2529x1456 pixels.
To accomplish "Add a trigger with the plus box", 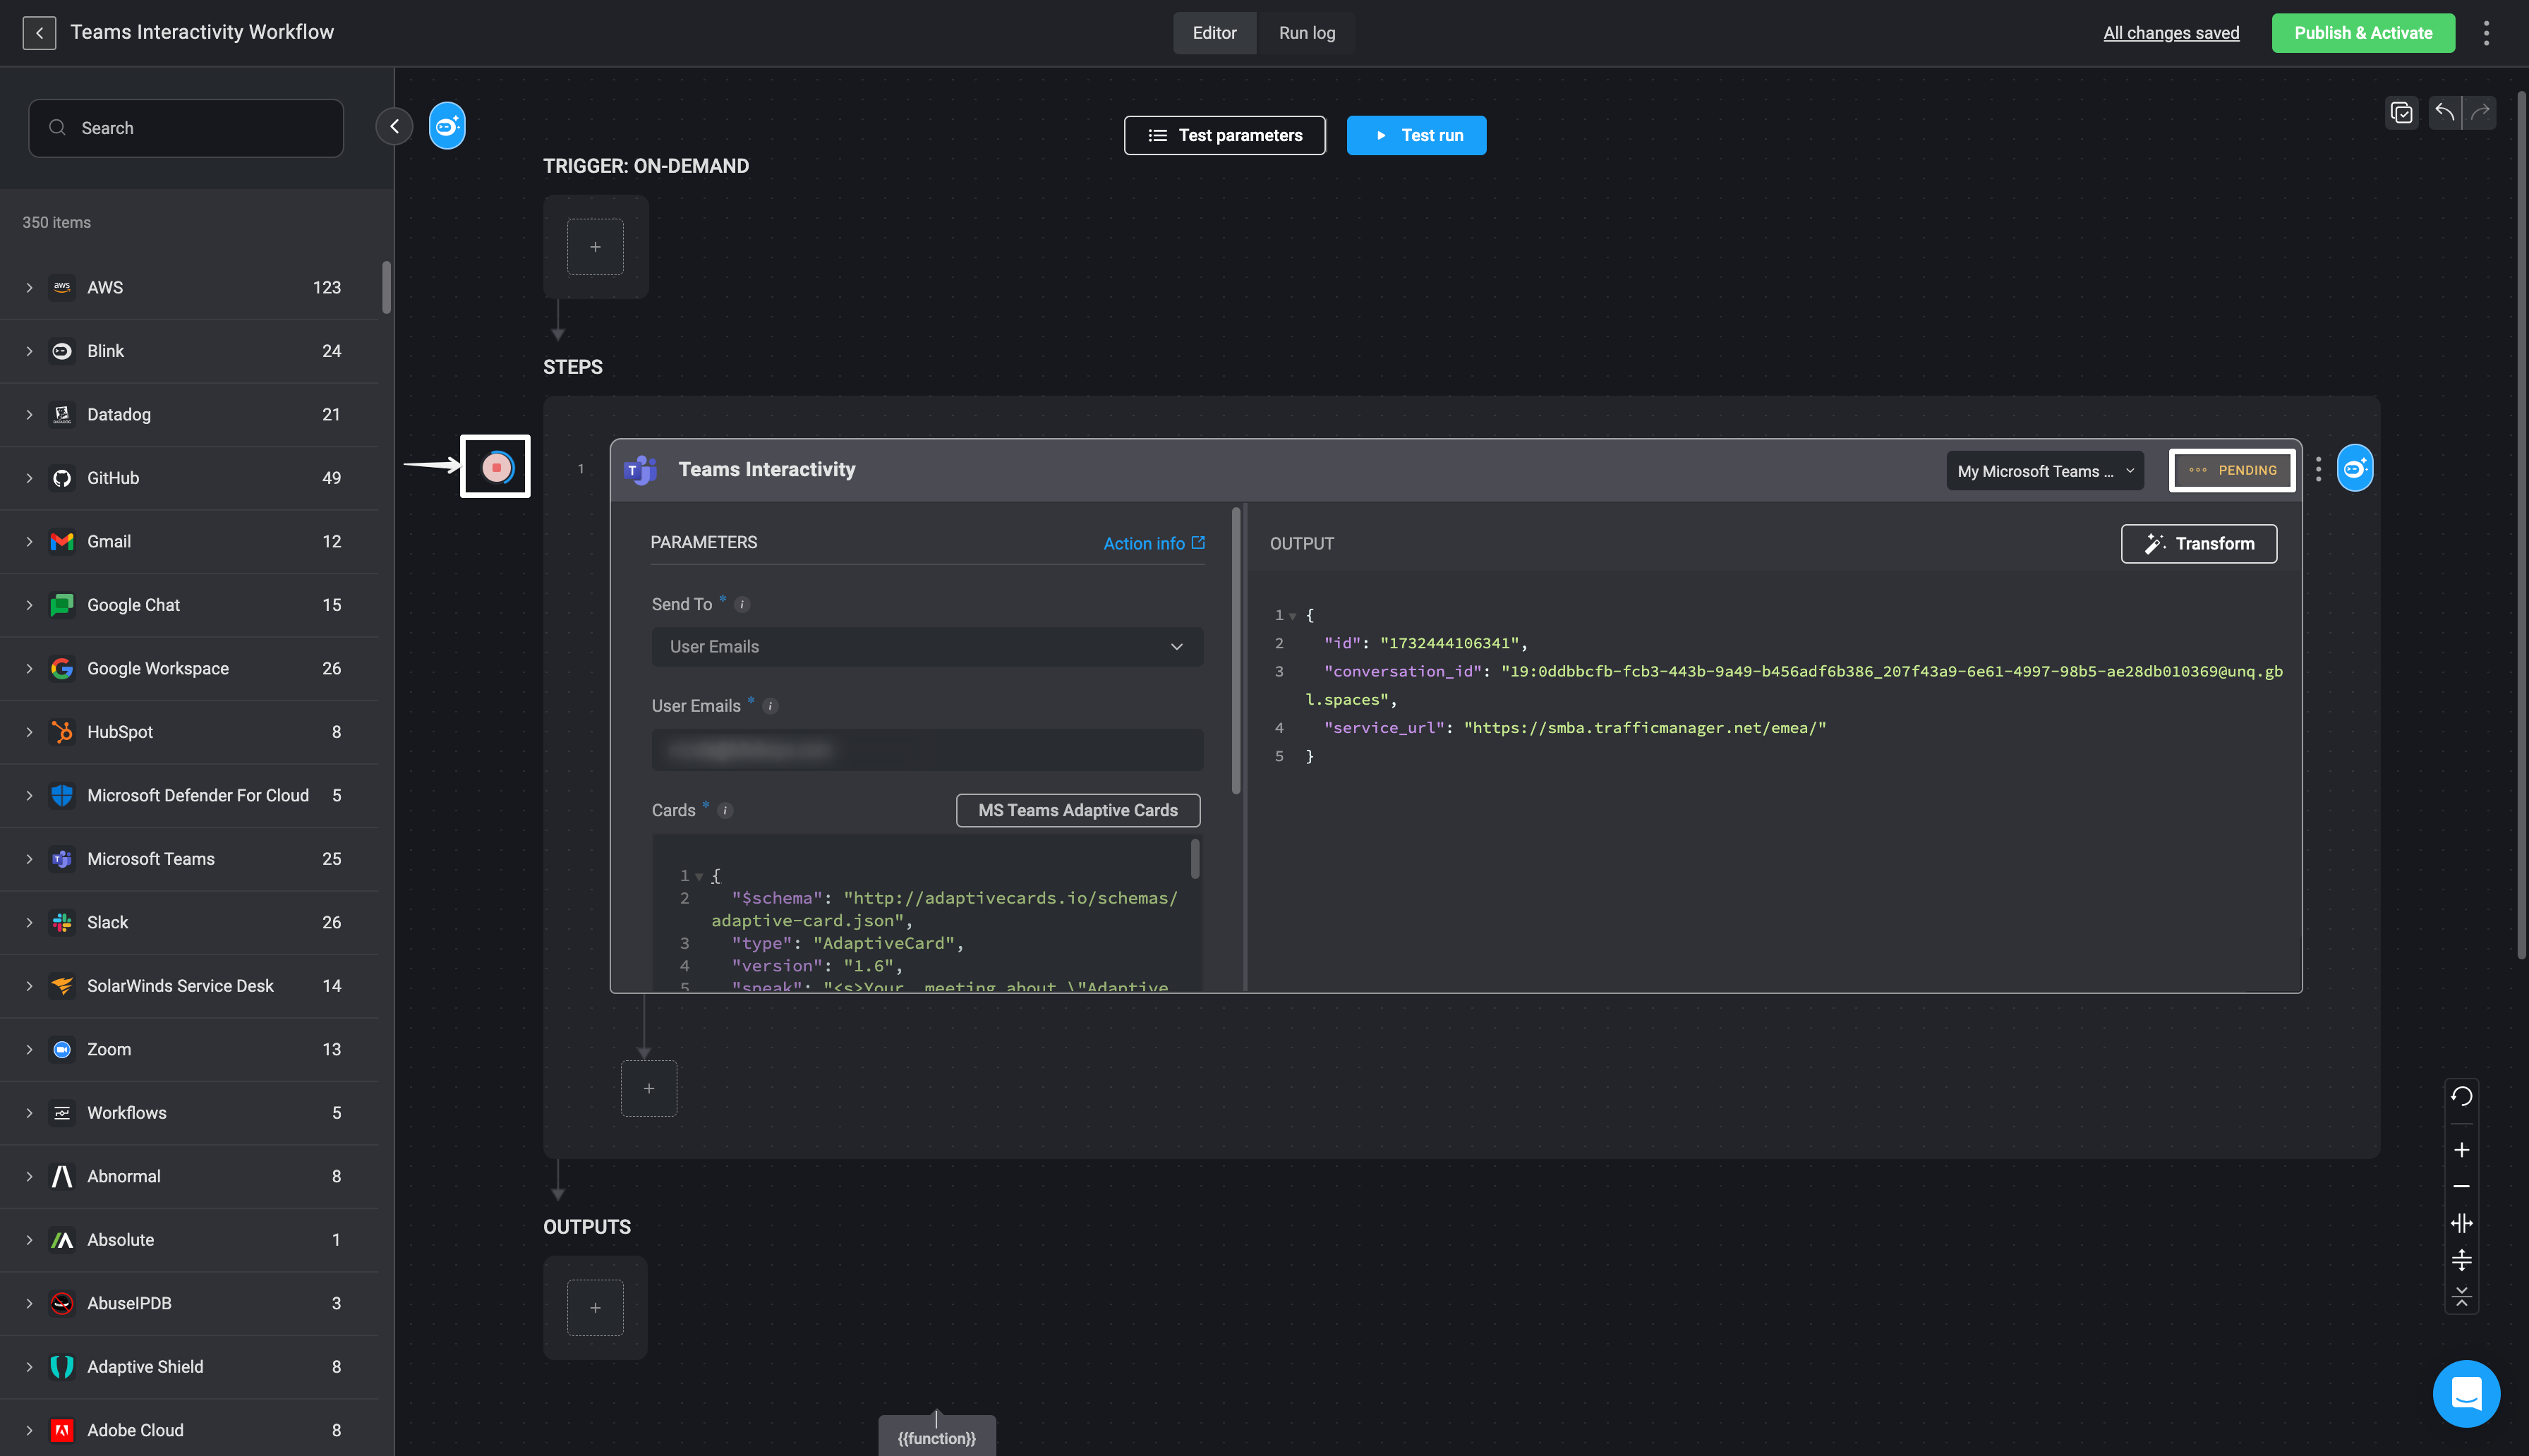I will (x=595, y=247).
